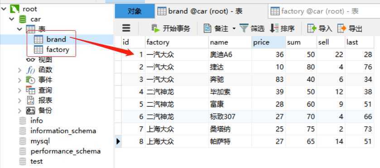Click the information_schema database icon
The image size is (380, 168).
click(x=23, y=131)
